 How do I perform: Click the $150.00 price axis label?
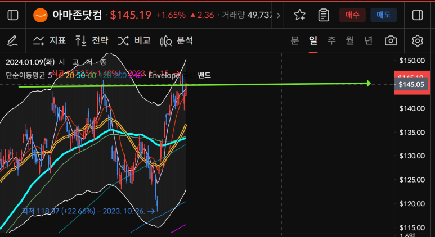412,61
